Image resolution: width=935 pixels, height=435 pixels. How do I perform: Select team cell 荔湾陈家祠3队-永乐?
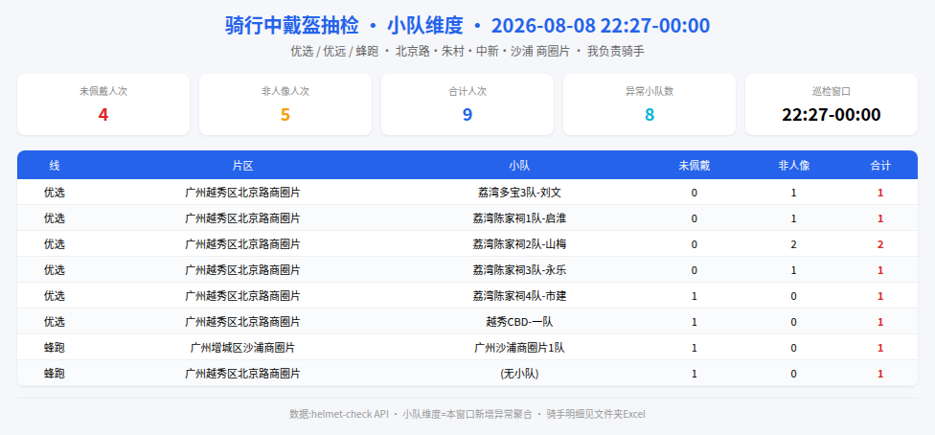tap(519, 270)
